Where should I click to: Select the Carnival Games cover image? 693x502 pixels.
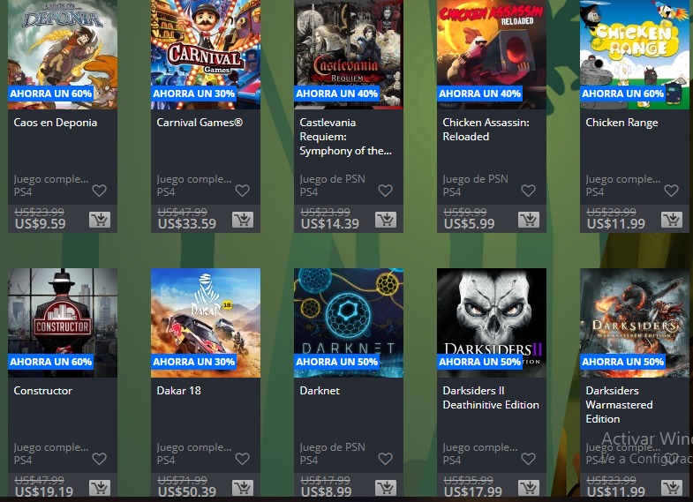pyautogui.click(x=206, y=55)
